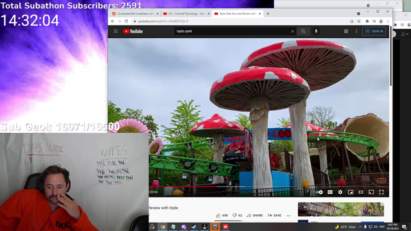Click the address bar URL
Screen dimensions: 411x231
click(163, 21)
